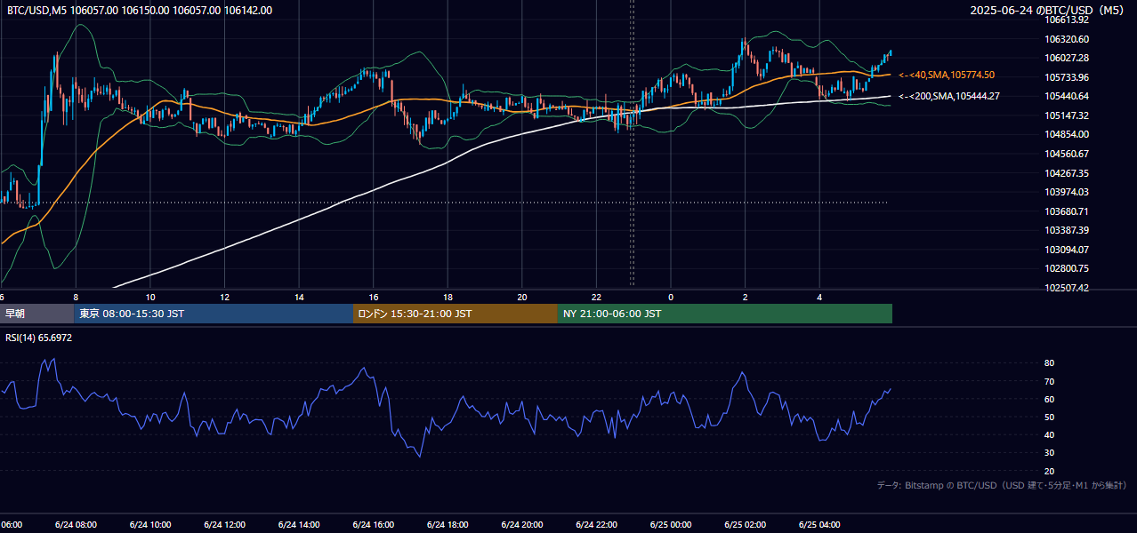Select the RSI scale value 30
This screenshot has height=533, width=1137.
coord(1049,453)
